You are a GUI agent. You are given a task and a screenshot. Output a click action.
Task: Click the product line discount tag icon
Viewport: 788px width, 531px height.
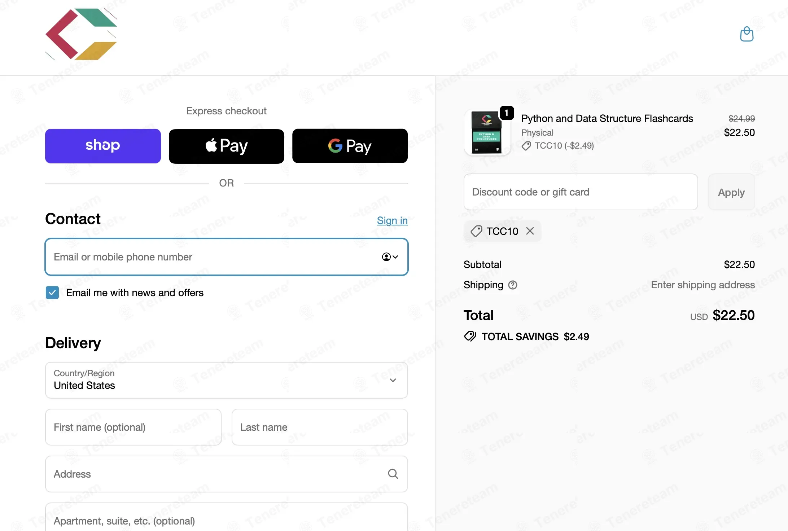[526, 146]
